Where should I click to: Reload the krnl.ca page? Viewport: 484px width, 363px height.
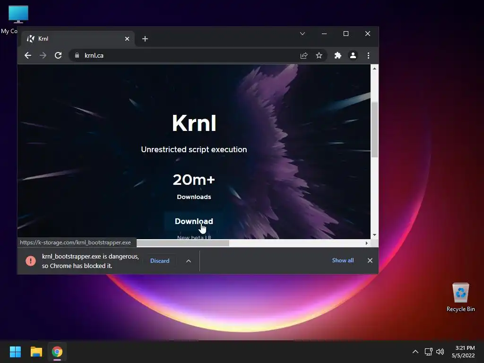58,56
